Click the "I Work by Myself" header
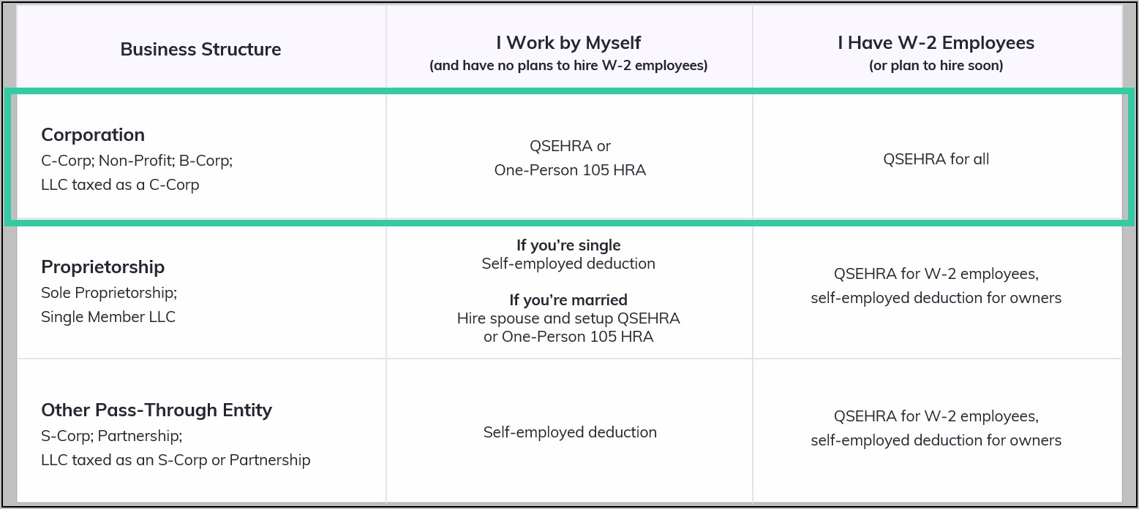This screenshot has height=509, width=1139. (x=568, y=42)
